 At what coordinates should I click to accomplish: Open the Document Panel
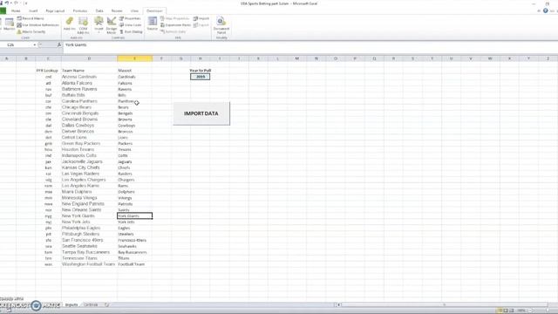[221, 25]
